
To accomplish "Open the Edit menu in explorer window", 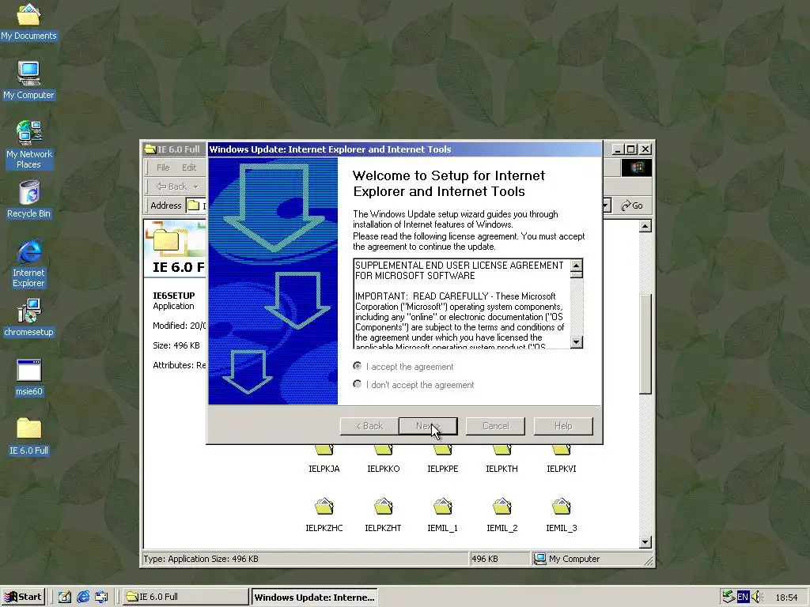I will 189,168.
